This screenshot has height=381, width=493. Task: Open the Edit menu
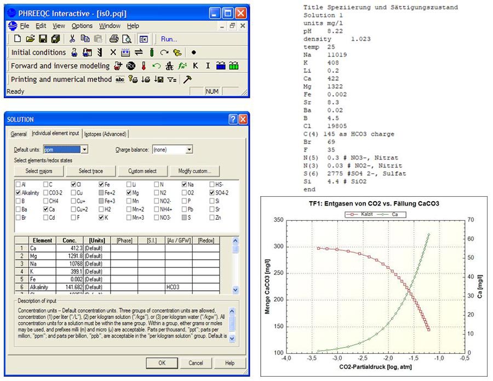click(x=41, y=26)
